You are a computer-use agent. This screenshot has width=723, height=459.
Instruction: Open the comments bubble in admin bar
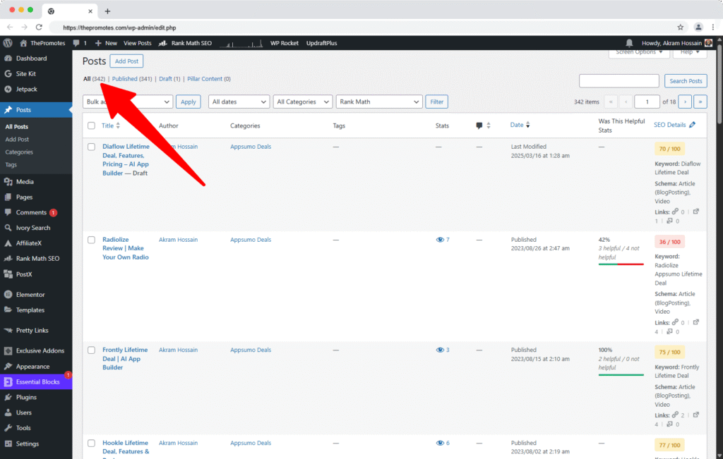[x=76, y=43]
